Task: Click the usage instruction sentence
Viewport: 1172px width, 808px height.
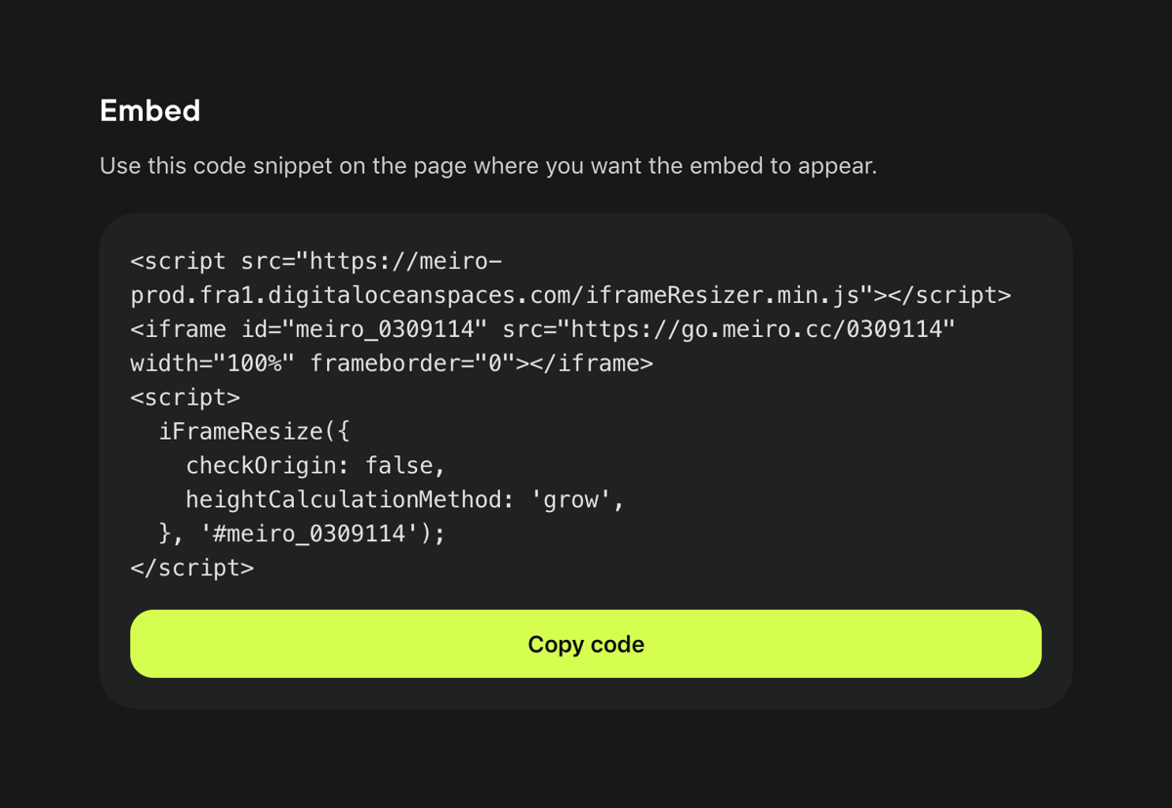Action: pyautogui.click(x=486, y=165)
